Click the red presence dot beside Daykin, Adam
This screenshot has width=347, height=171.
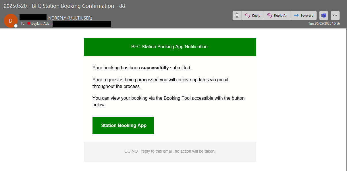pos(29,24)
